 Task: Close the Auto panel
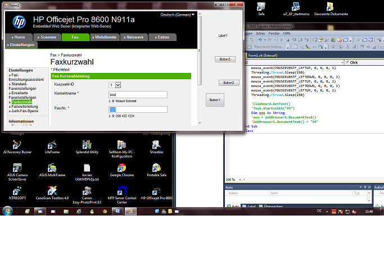(x=369, y=187)
